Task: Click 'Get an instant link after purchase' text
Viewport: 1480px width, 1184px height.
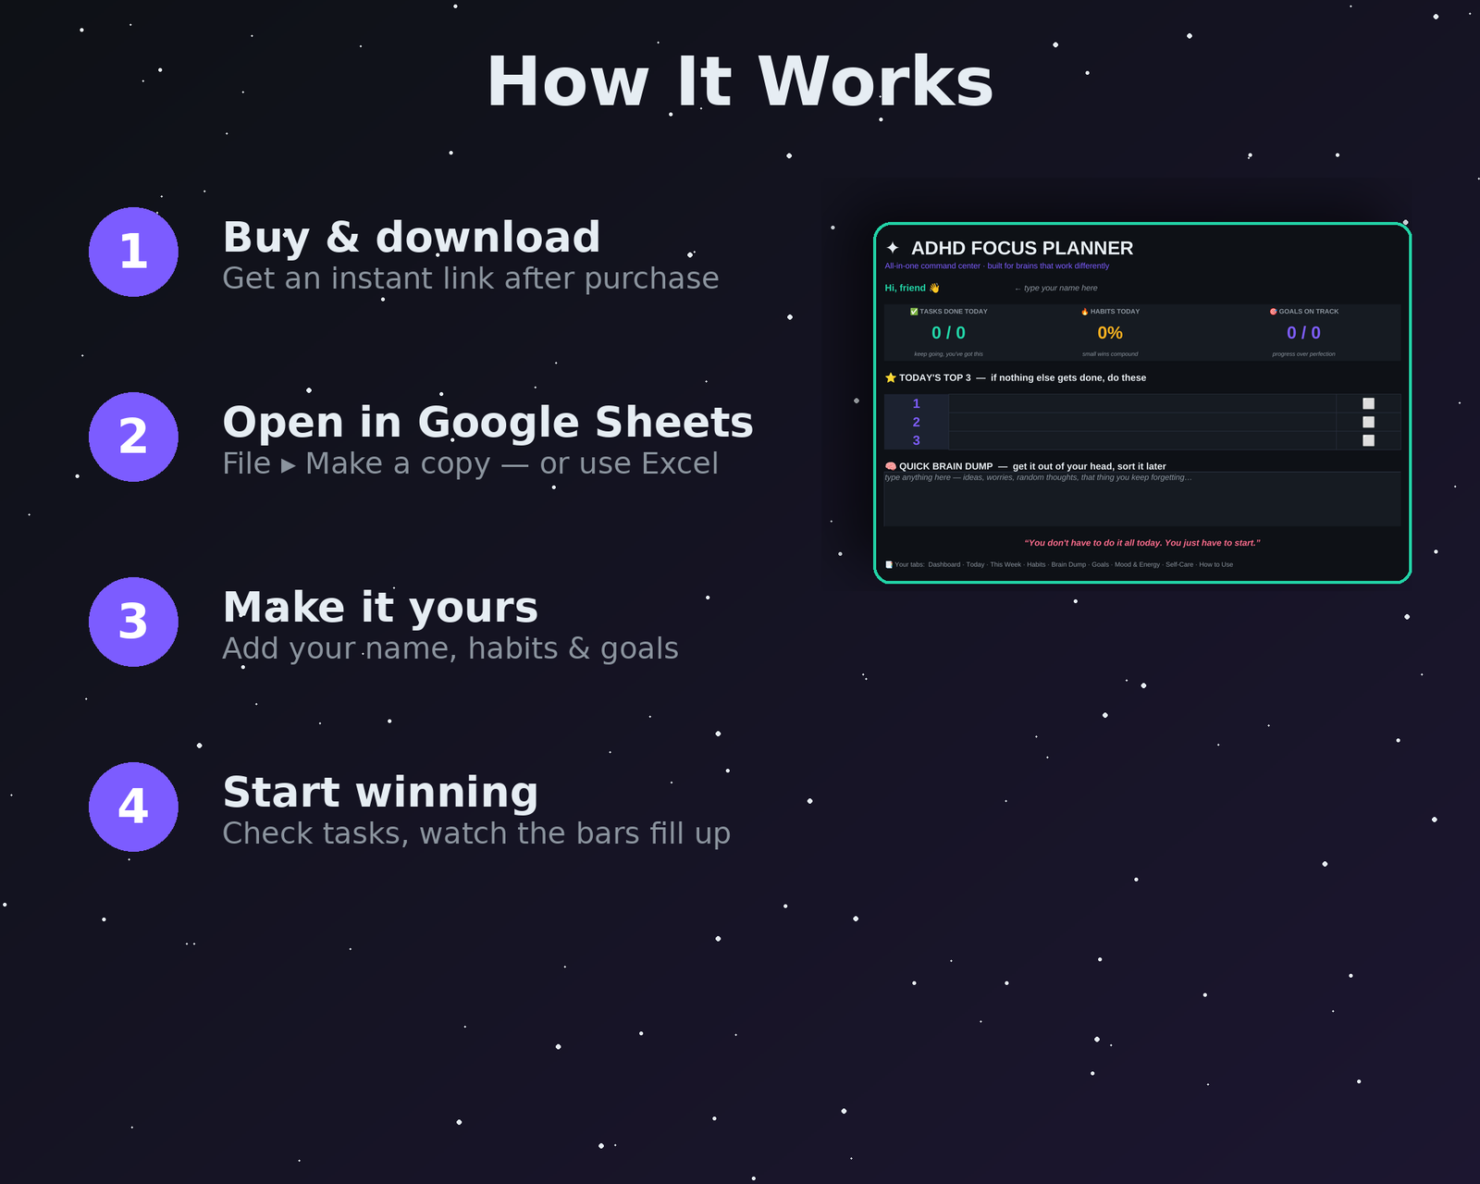Action: pyautogui.click(x=471, y=278)
